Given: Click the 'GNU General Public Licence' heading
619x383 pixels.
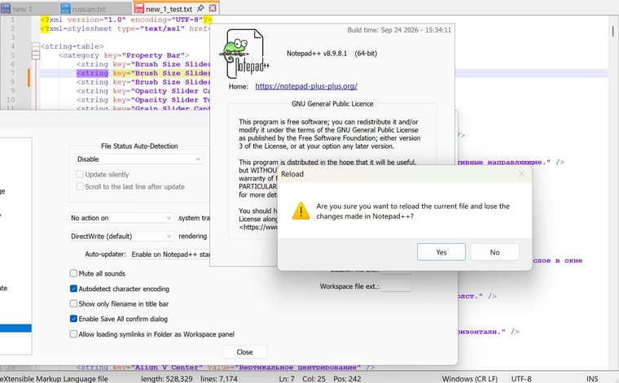Looking at the screenshot, I should (332, 103).
